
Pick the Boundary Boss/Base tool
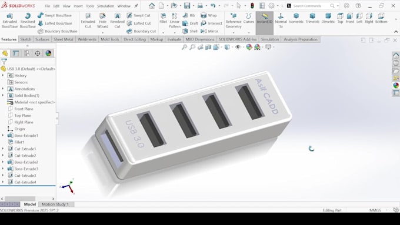click(x=58, y=31)
